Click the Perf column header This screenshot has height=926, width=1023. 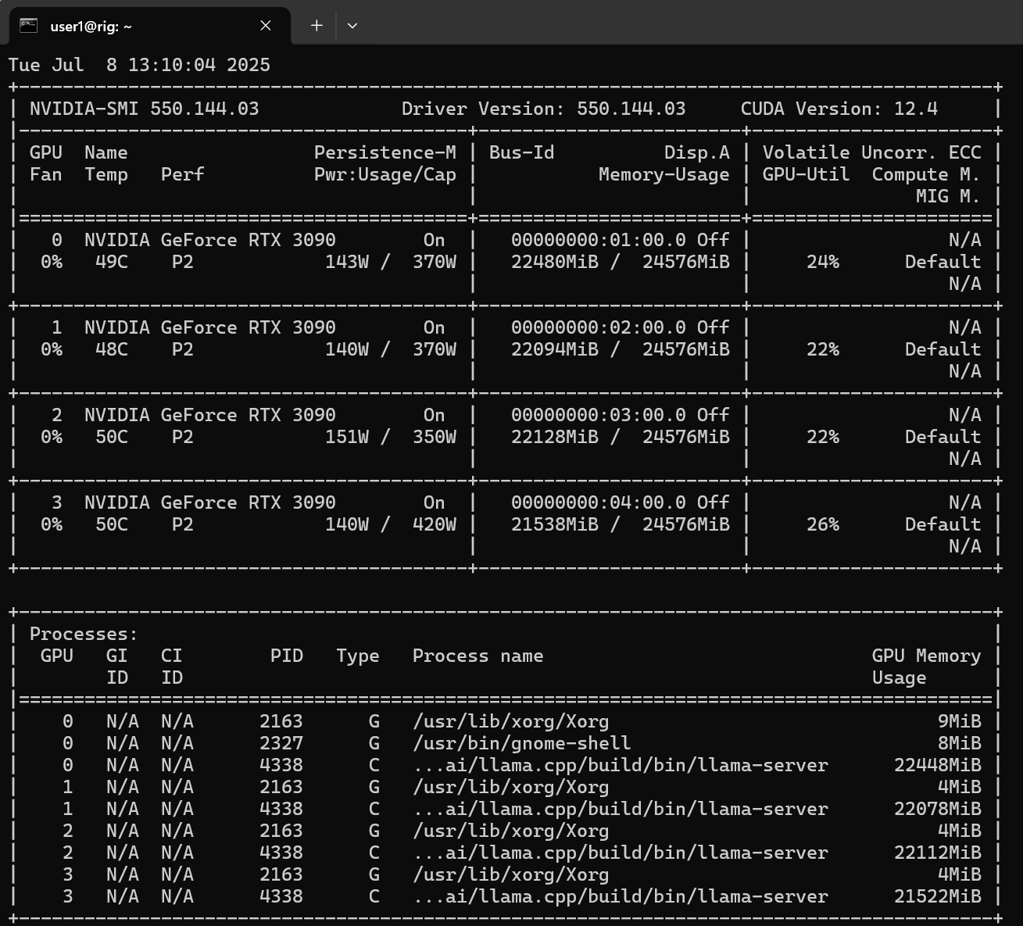(x=183, y=175)
